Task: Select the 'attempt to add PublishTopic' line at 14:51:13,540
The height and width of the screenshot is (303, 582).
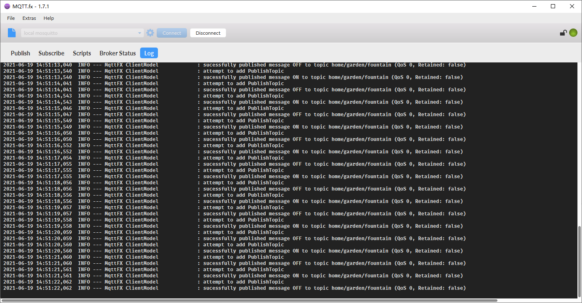Action: 144,71
